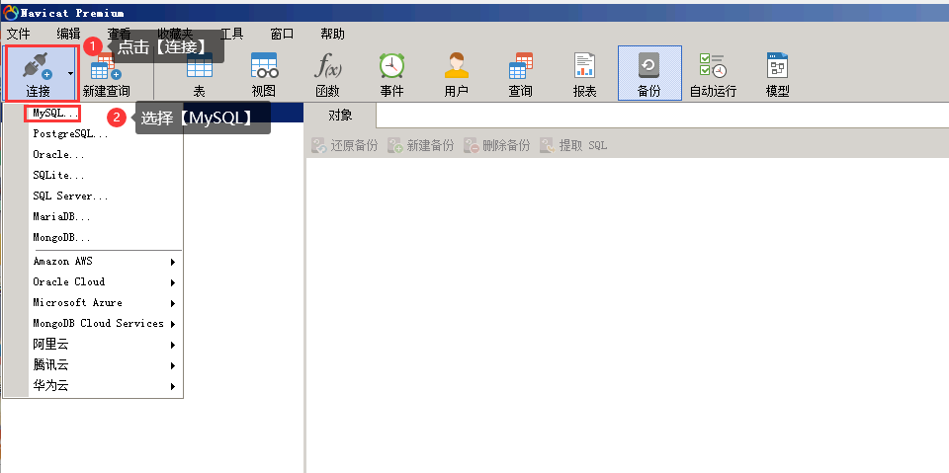Choose MySQL... from connection menu
This screenshot has width=949, height=473.
point(55,114)
